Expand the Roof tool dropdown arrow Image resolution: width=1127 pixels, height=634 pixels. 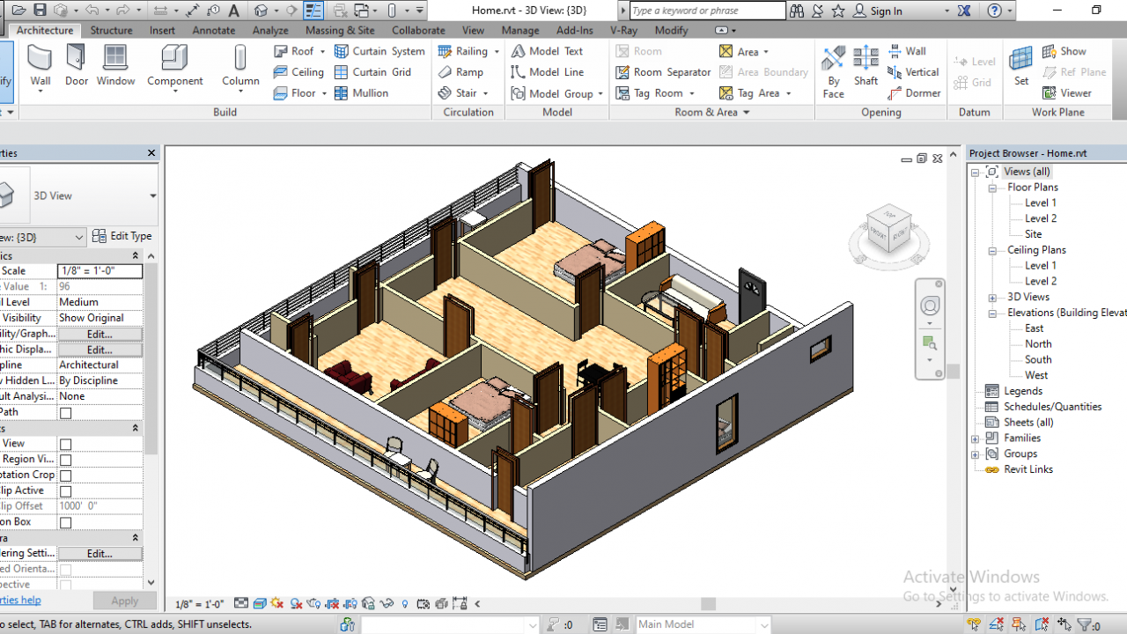(324, 52)
